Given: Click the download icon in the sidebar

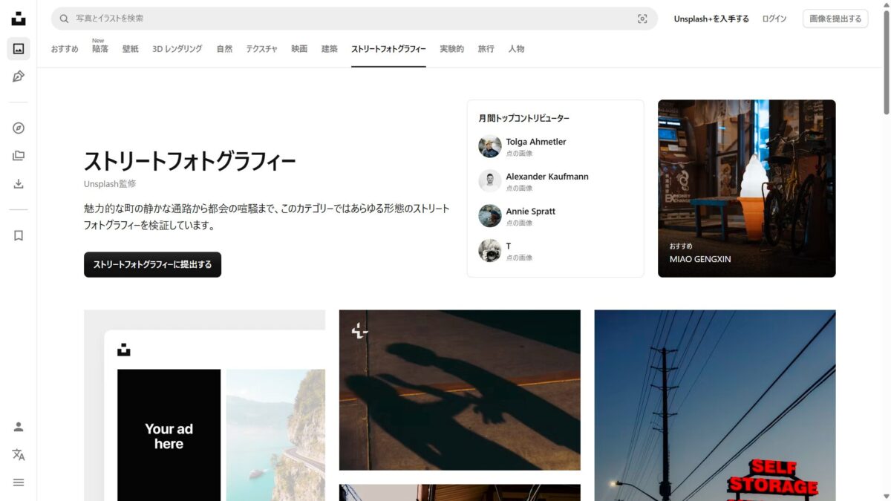Looking at the screenshot, I should tap(19, 184).
